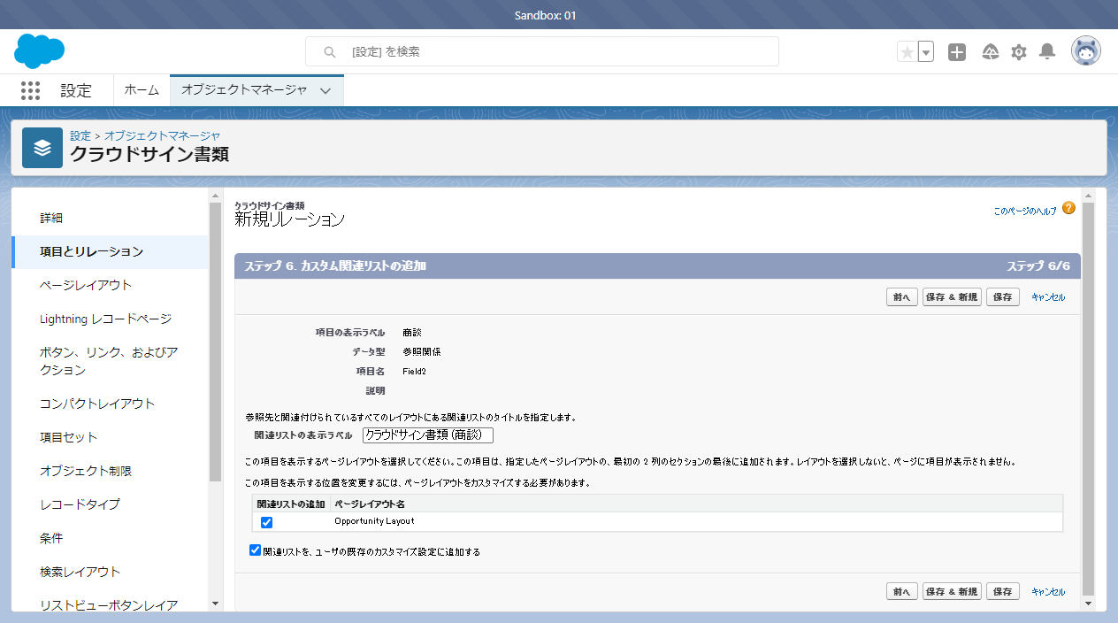Open ボタン、リンク、およびアクション in the sidebar

(111, 361)
